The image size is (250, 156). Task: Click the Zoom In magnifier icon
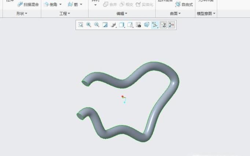click(x=89, y=25)
